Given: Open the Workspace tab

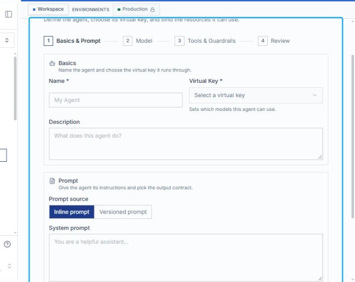Looking at the screenshot, I should click(x=48, y=9).
